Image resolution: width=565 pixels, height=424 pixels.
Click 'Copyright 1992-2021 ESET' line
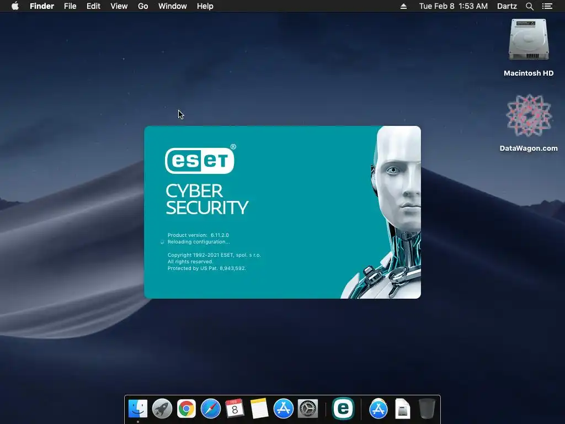click(x=214, y=255)
